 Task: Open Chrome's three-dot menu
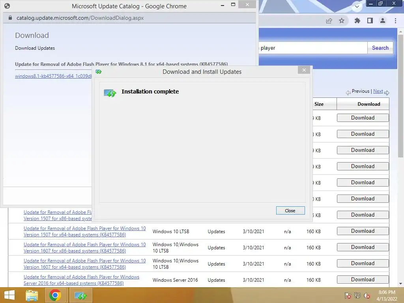395,21
